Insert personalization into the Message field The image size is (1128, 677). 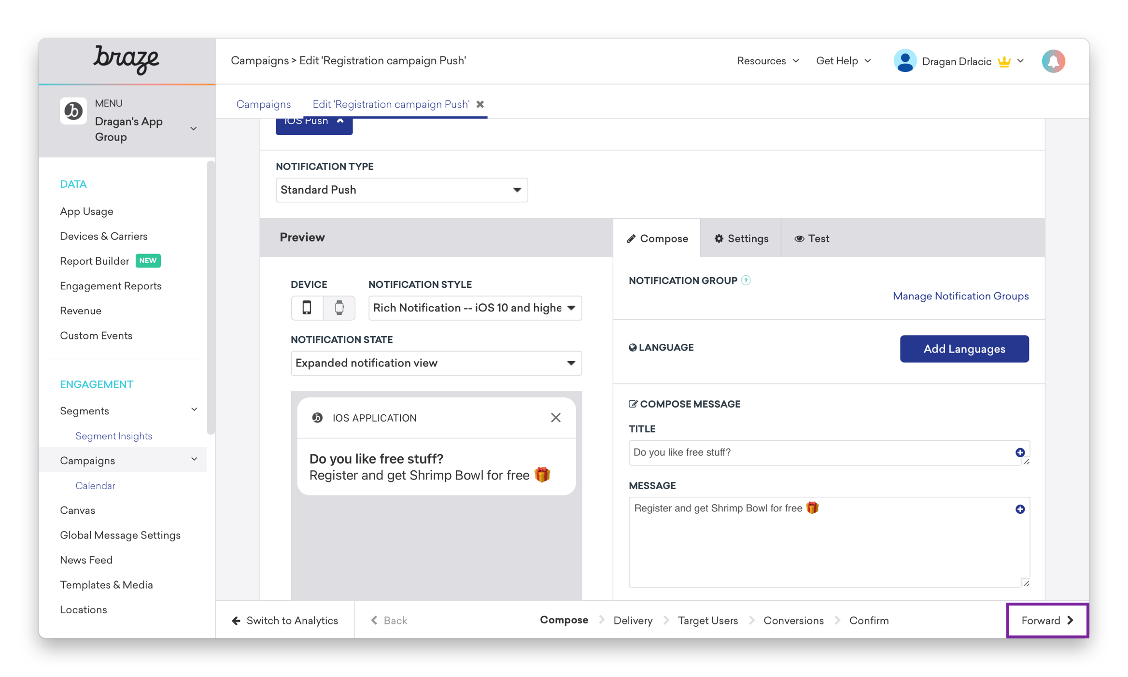click(x=1020, y=509)
